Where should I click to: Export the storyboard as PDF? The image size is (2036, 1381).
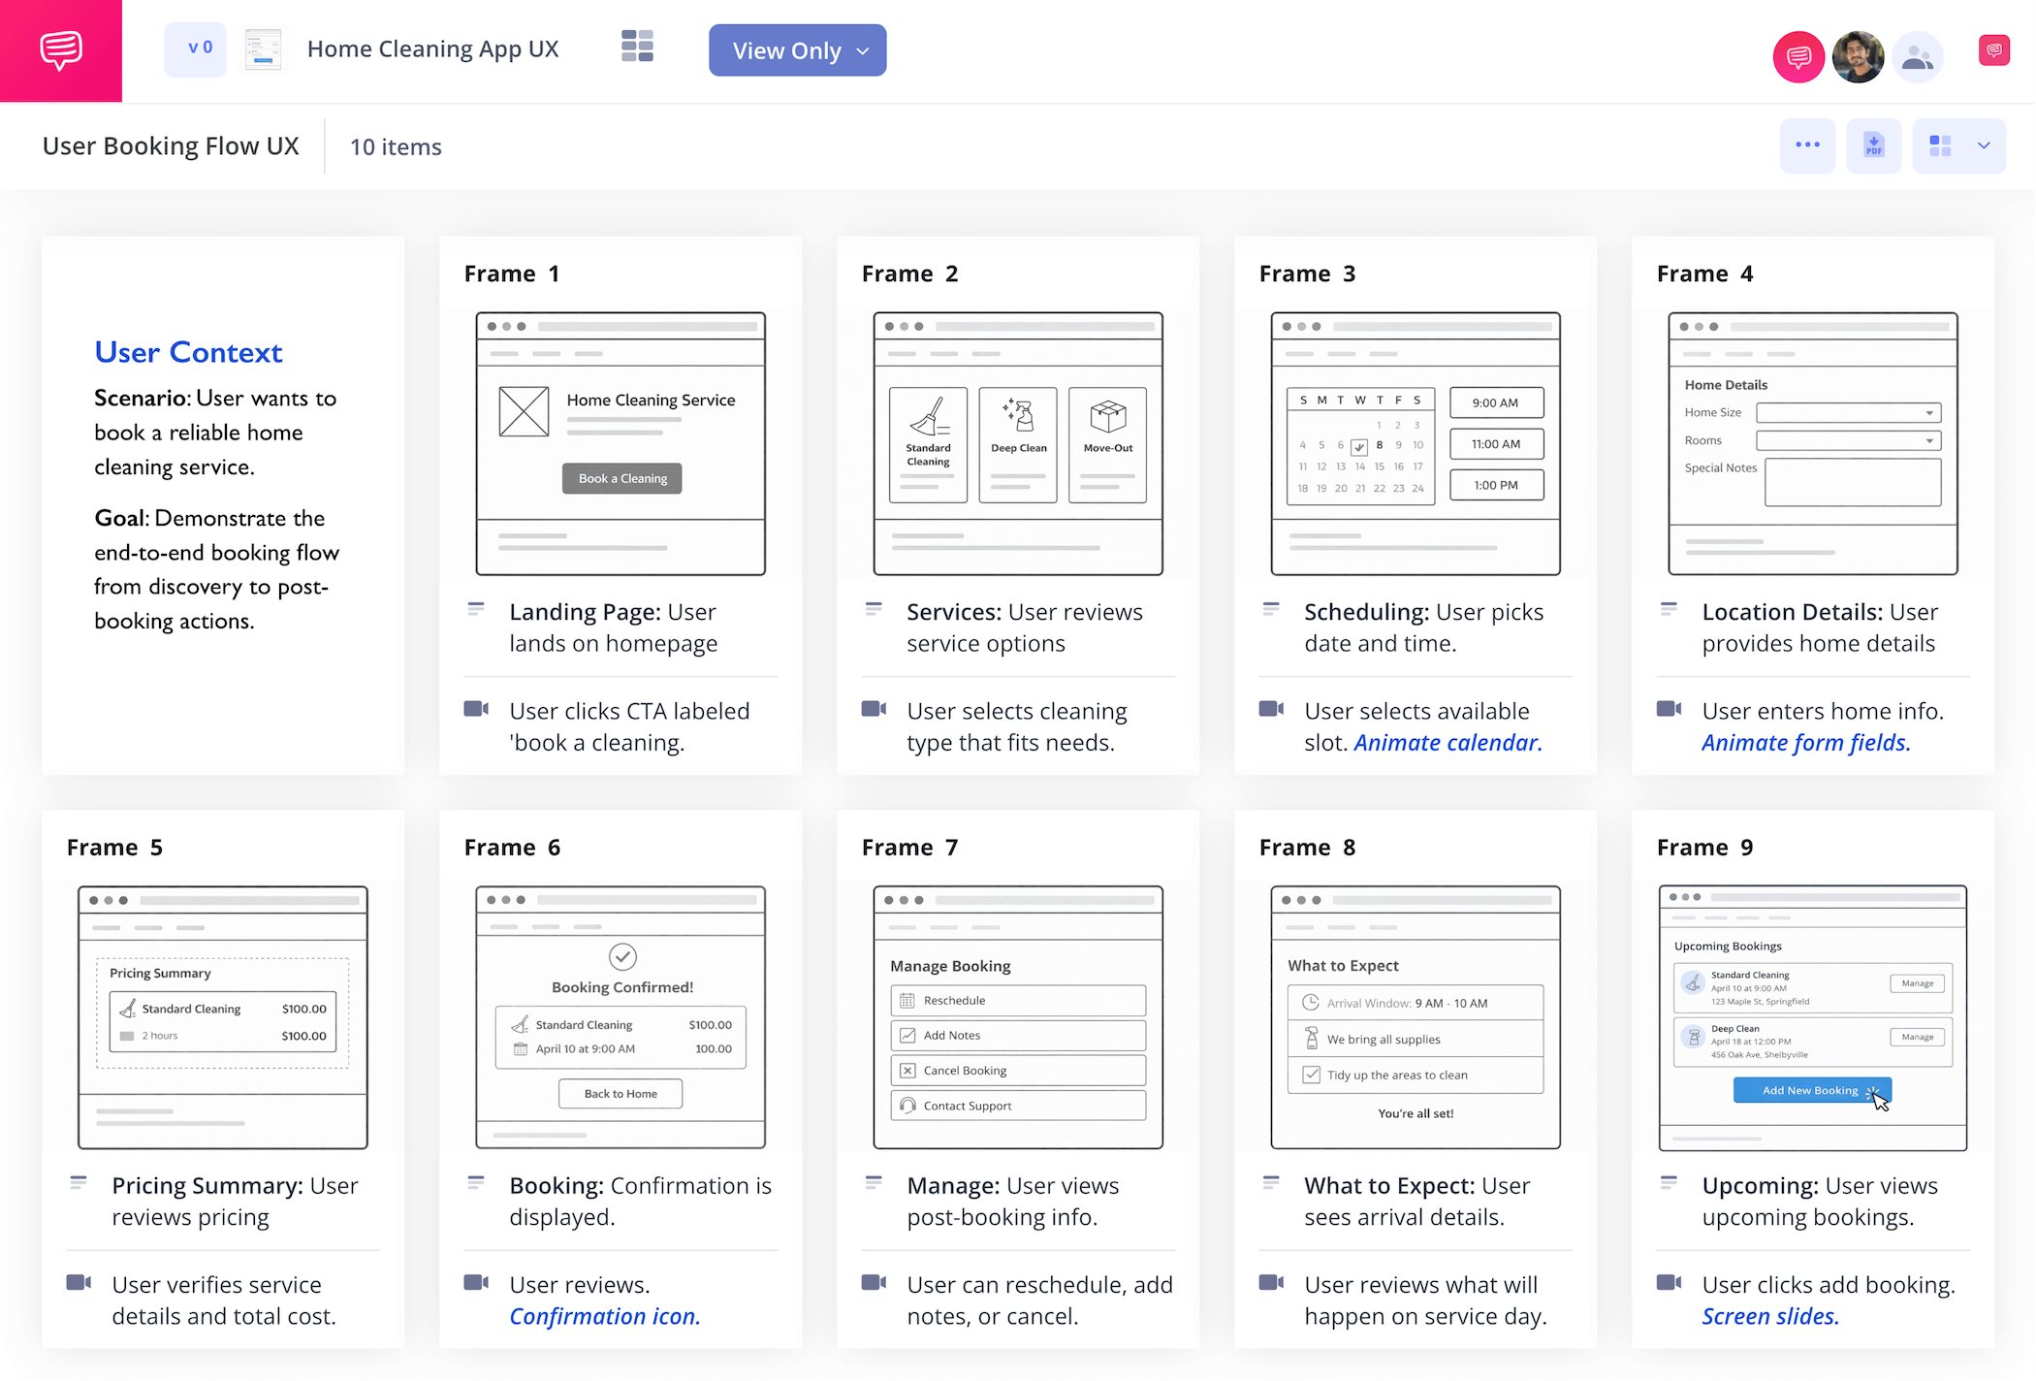[x=1873, y=145]
